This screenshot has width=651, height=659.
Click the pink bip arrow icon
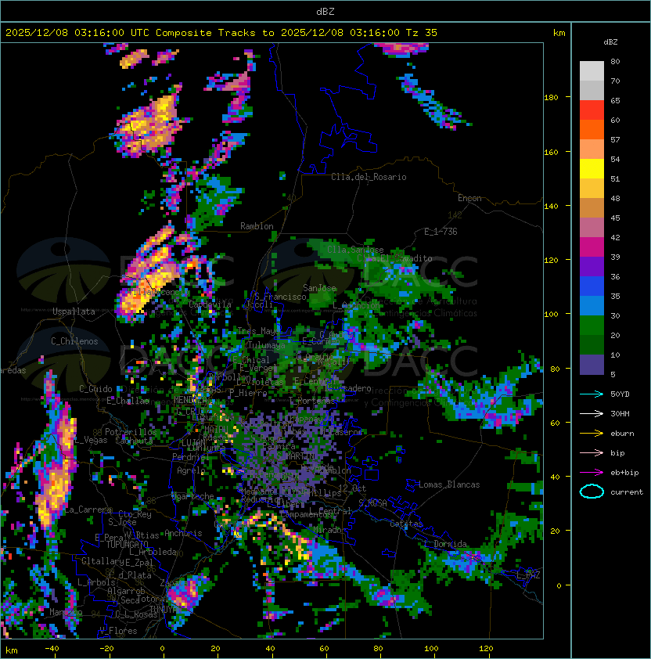[592, 452]
